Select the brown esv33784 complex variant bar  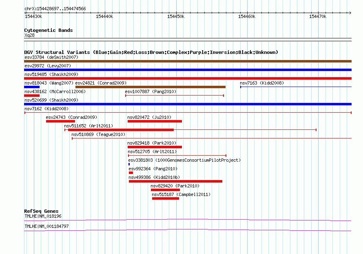(x=188, y=61)
